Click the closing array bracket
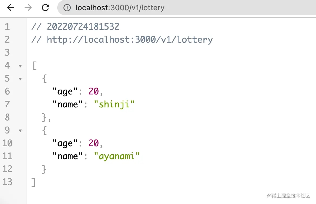 (33, 182)
